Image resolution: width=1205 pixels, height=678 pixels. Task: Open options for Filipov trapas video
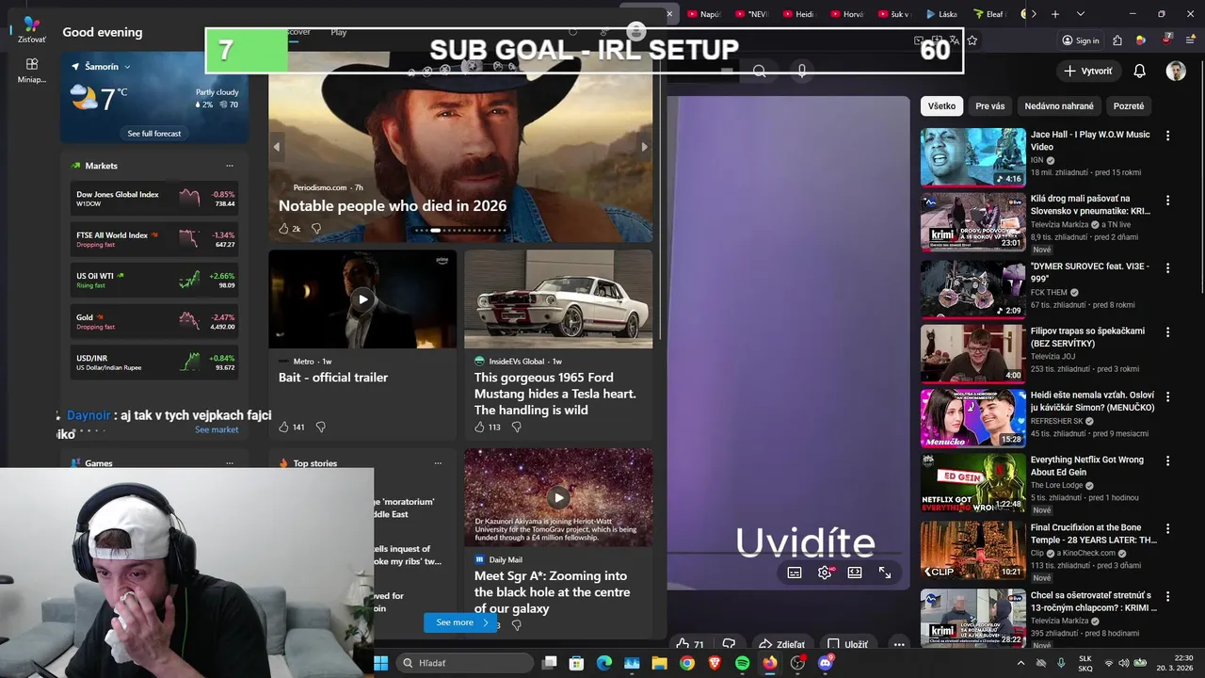[1167, 332]
